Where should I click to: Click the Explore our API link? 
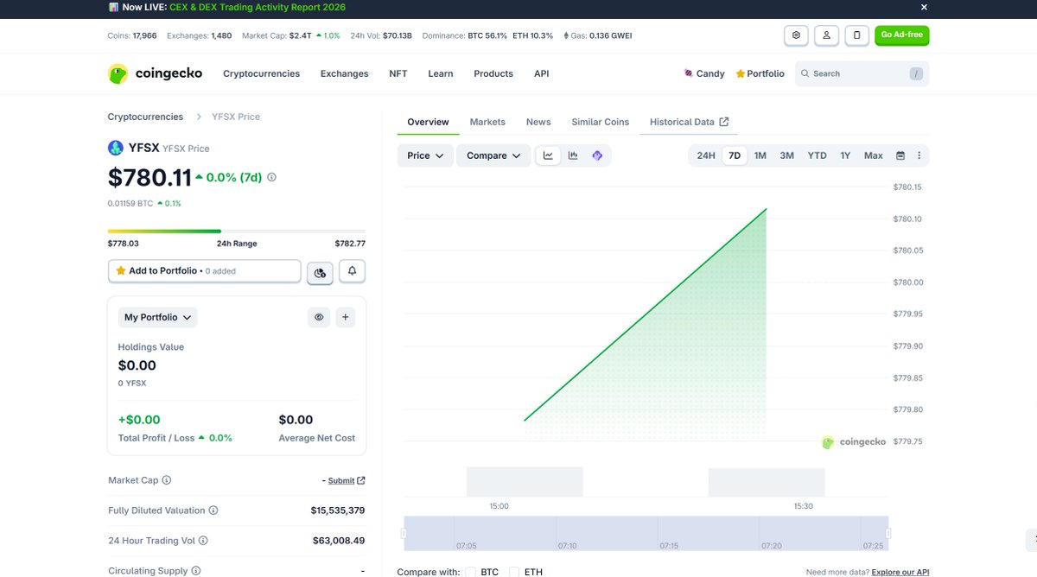(x=900, y=572)
